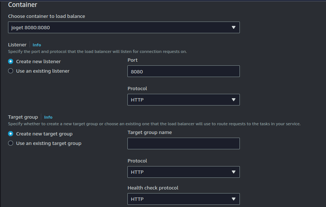Image resolution: width=326 pixels, height=207 pixels.
Task: Click the Target group name label
Action: 150,133
